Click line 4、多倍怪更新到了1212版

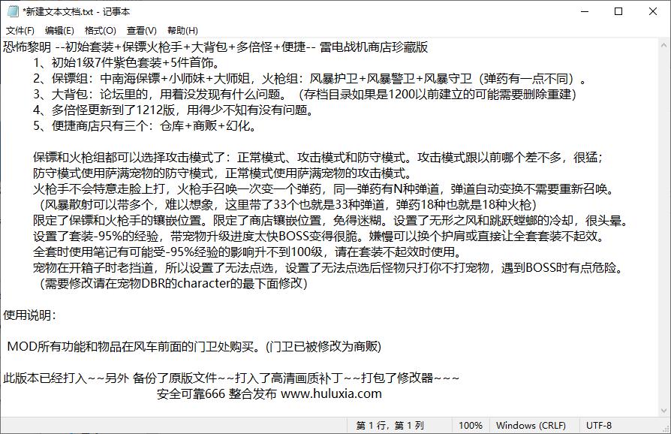(x=175, y=110)
